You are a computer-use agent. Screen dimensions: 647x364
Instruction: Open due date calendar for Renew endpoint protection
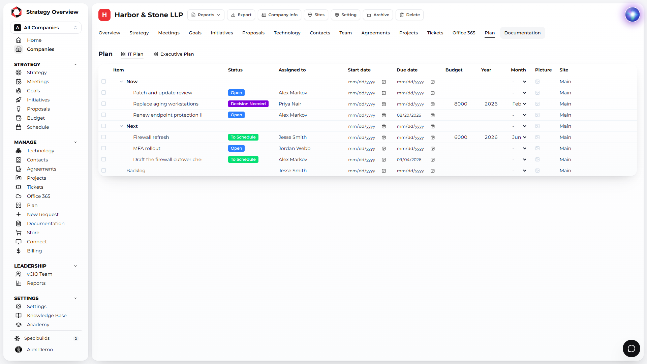[x=433, y=115]
